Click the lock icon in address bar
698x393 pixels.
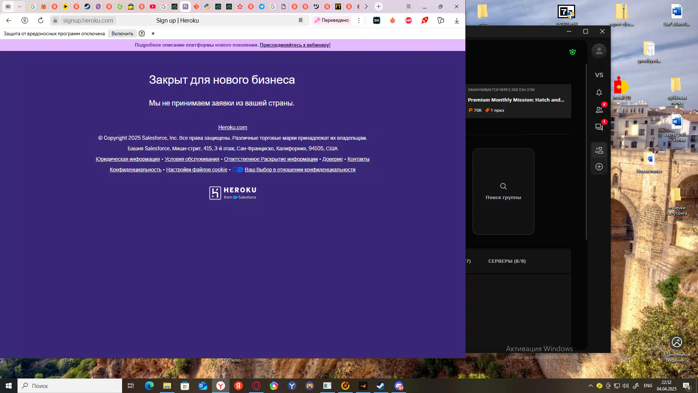[x=55, y=20]
